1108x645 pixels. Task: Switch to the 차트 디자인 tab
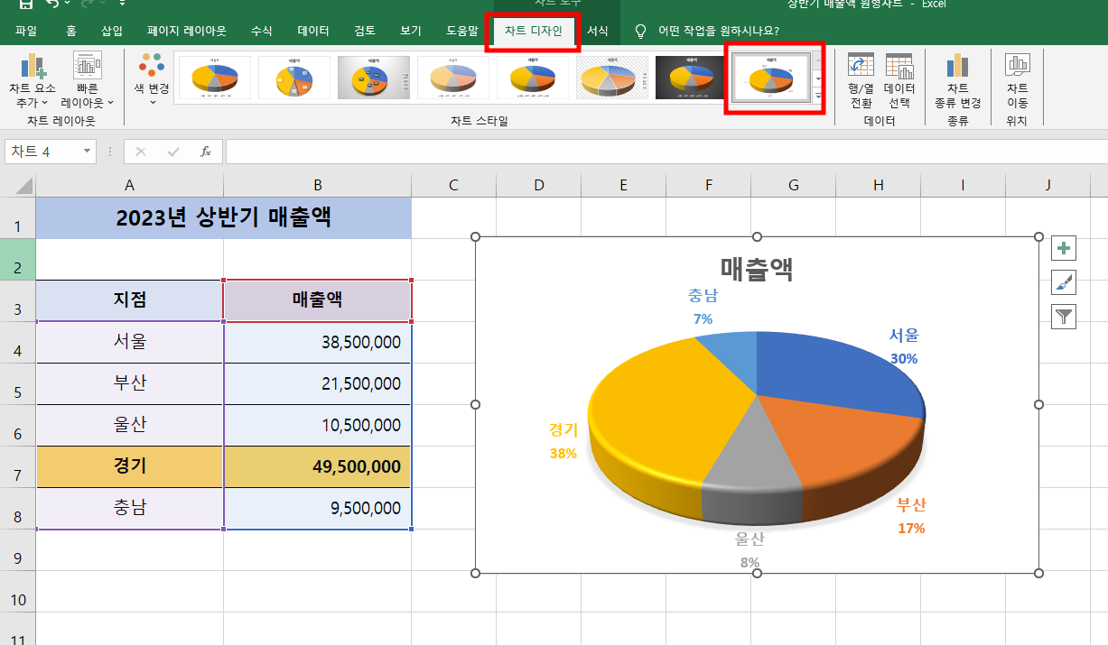(x=533, y=32)
